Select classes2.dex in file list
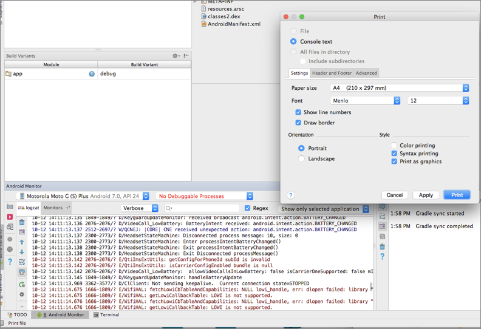The height and width of the screenshot is (329, 481). pyautogui.click(x=221, y=16)
